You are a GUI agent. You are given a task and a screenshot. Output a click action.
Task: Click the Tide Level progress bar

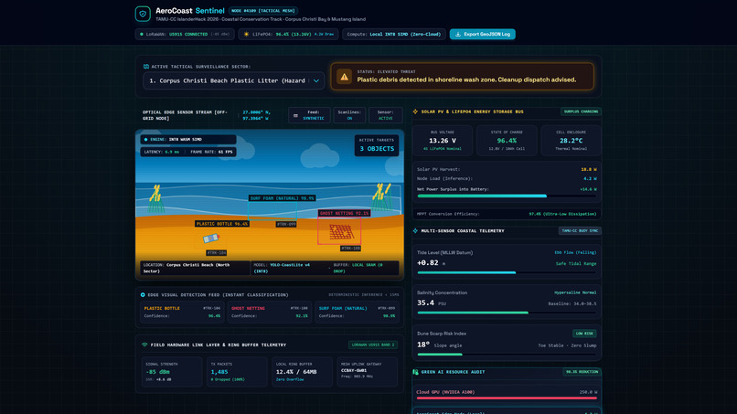point(507,272)
